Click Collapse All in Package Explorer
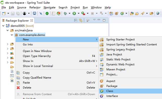 coord(76,20)
